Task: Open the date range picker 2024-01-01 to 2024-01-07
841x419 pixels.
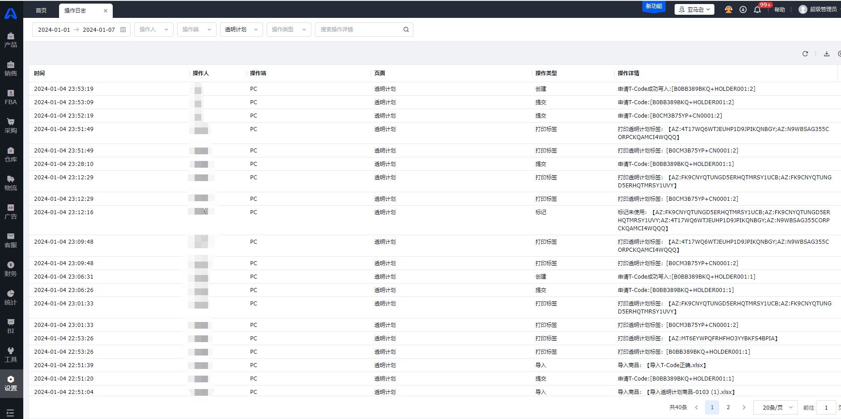Action: [x=81, y=30]
